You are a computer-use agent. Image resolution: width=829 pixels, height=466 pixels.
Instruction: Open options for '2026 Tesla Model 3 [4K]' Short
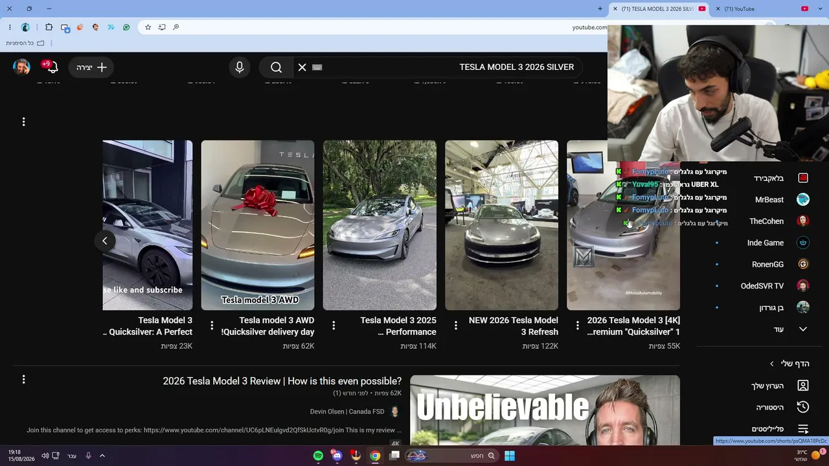coord(577,326)
